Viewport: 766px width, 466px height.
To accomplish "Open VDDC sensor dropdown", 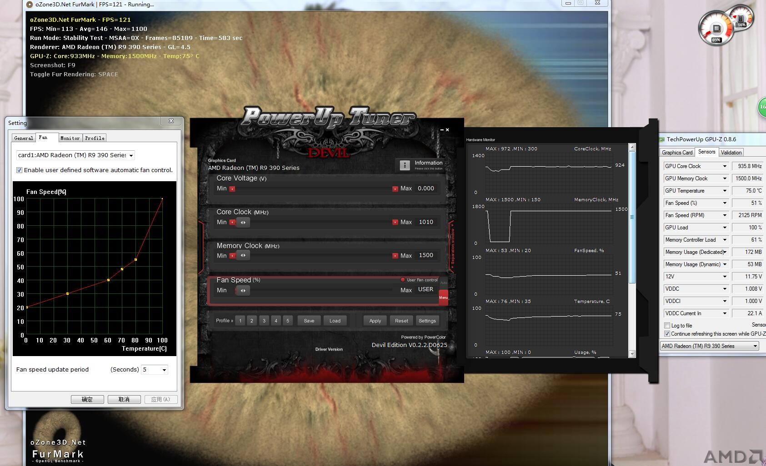I will point(725,289).
